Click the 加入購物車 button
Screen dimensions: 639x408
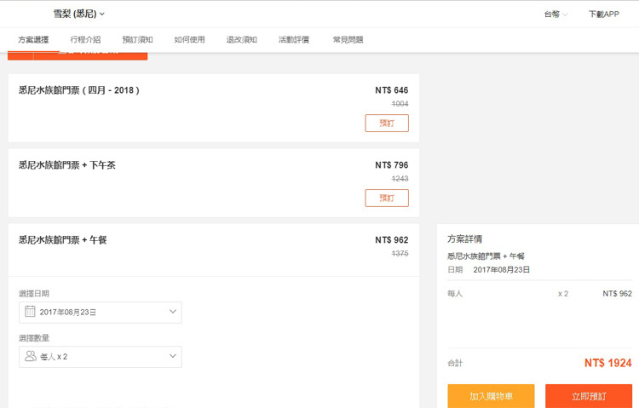point(491,396)
